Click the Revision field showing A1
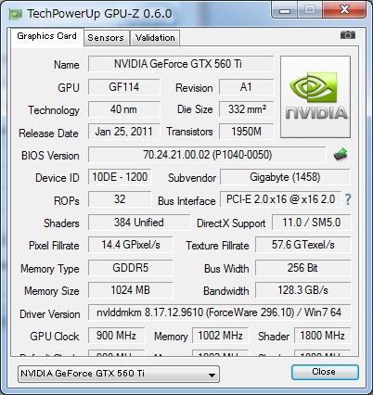 click(x=247, y=87)
